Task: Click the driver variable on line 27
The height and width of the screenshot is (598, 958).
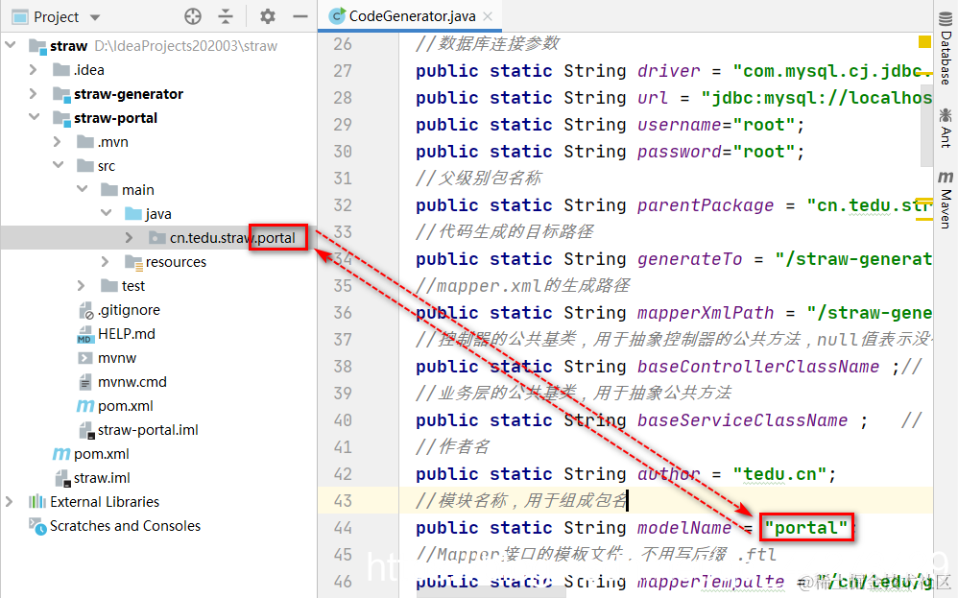Action: [668, 71]
